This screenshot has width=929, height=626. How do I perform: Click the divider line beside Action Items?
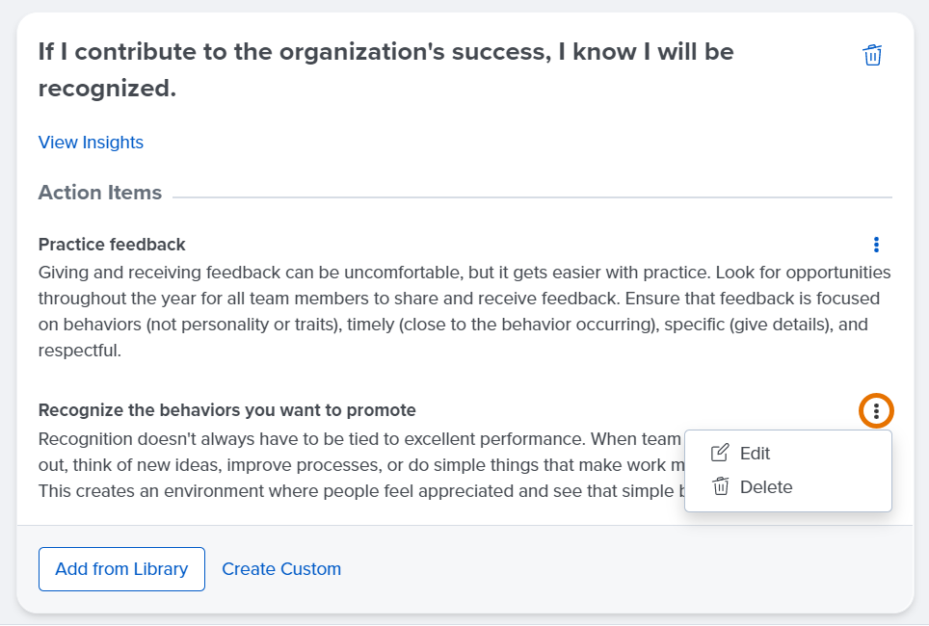coord(532,197)
